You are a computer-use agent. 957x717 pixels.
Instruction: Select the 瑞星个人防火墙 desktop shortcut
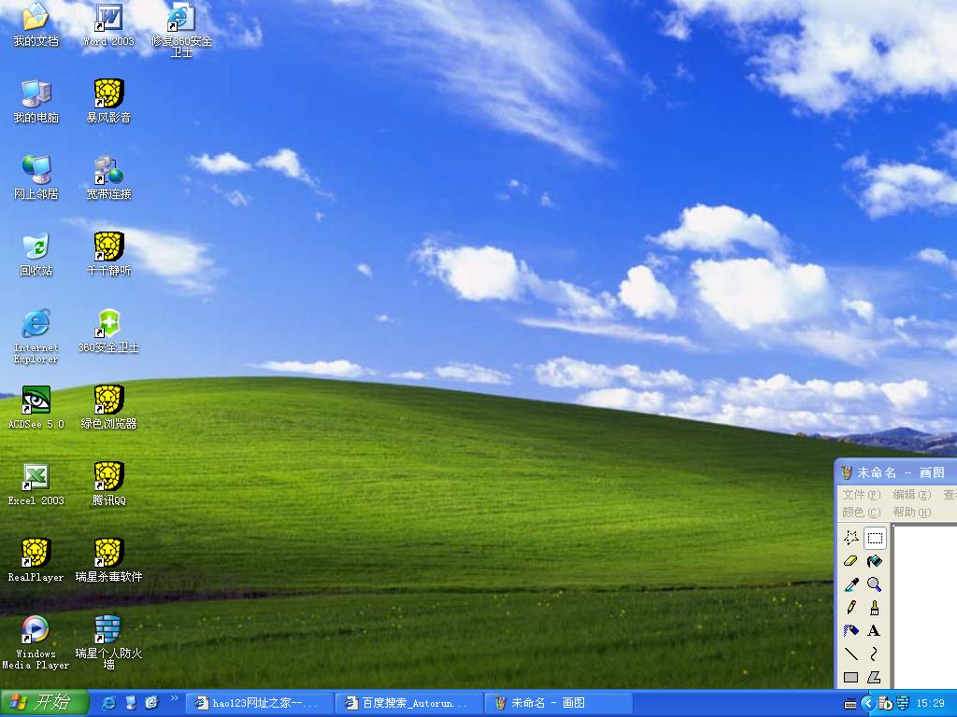(108, 643)
